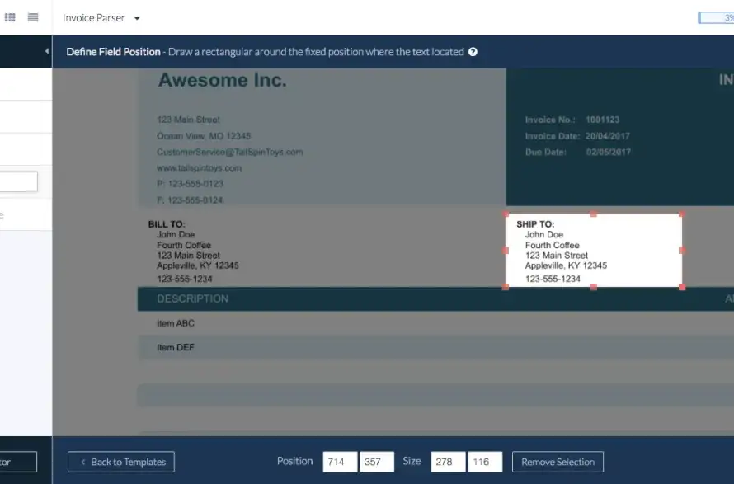The image size is (734, 484).
Task: Click the top-right selection resize handle
Action: 682,214
